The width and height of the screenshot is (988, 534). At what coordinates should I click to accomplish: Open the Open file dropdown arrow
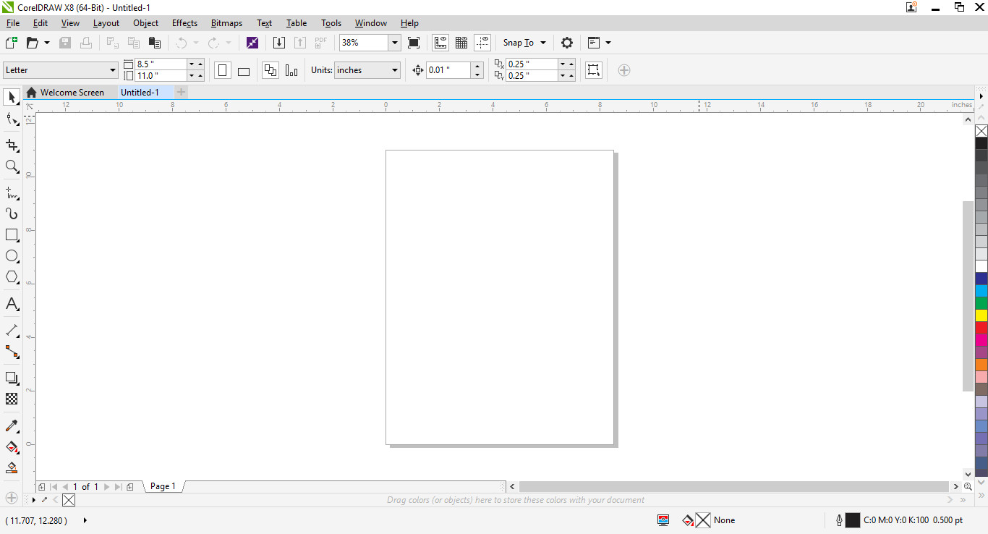tap(47, 43)
